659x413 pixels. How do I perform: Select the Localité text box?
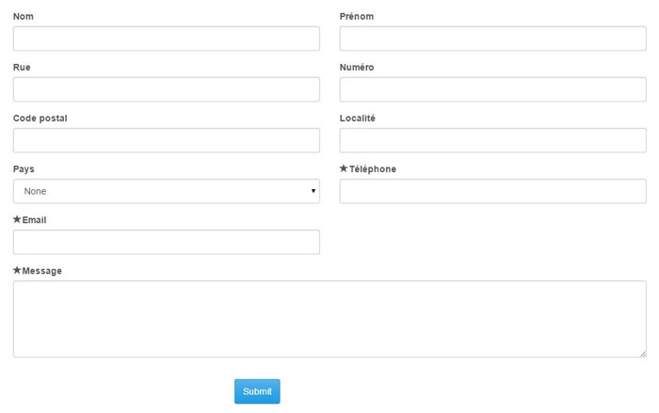(x=493, y=140)
